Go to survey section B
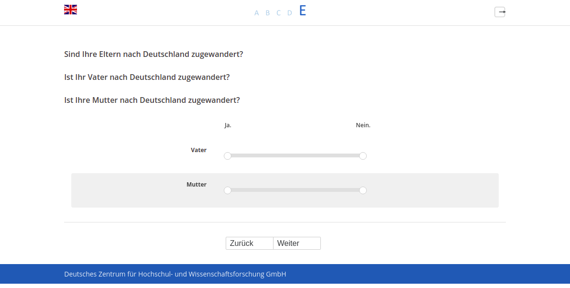This screenshot has height=288, width=570. (x=268, y=13)
